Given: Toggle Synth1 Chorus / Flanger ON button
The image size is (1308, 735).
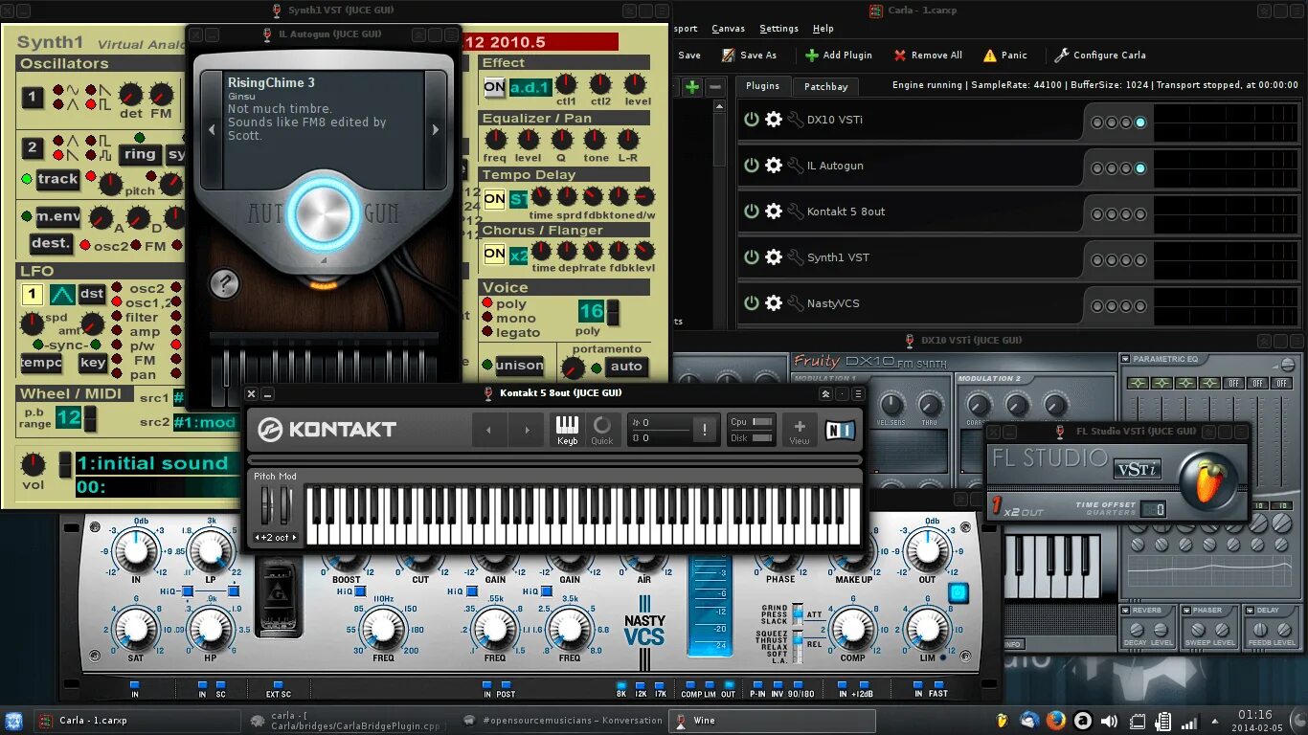Looking at the screenshot, I should 494,255.
